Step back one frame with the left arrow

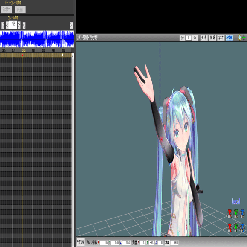coord(7,25)
